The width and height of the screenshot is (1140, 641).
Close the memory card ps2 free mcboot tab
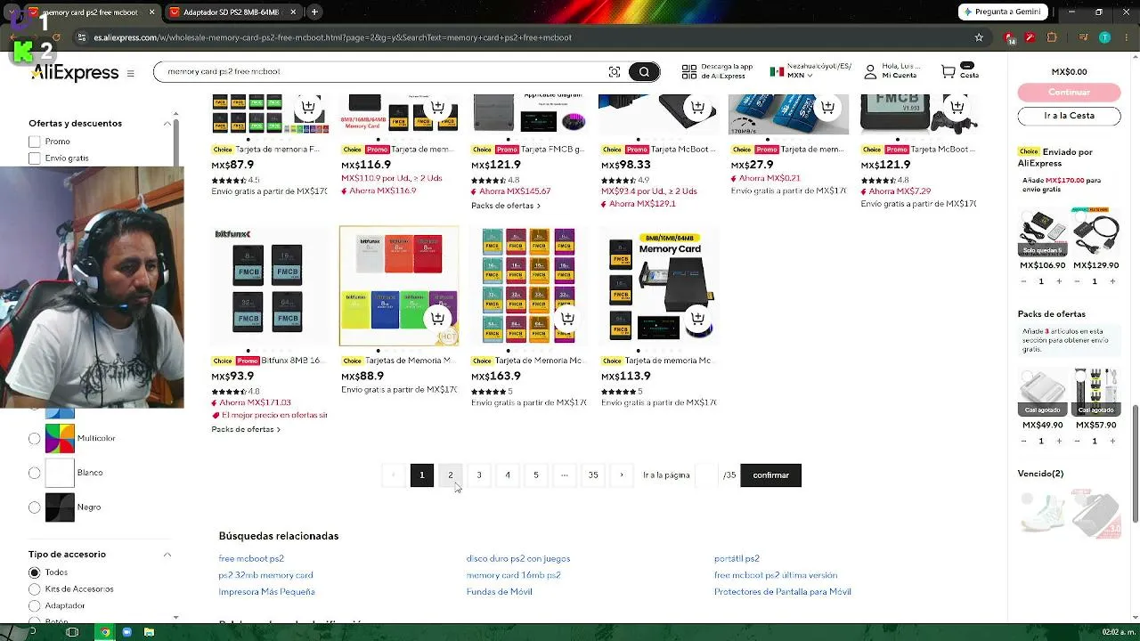coord(152,12)
